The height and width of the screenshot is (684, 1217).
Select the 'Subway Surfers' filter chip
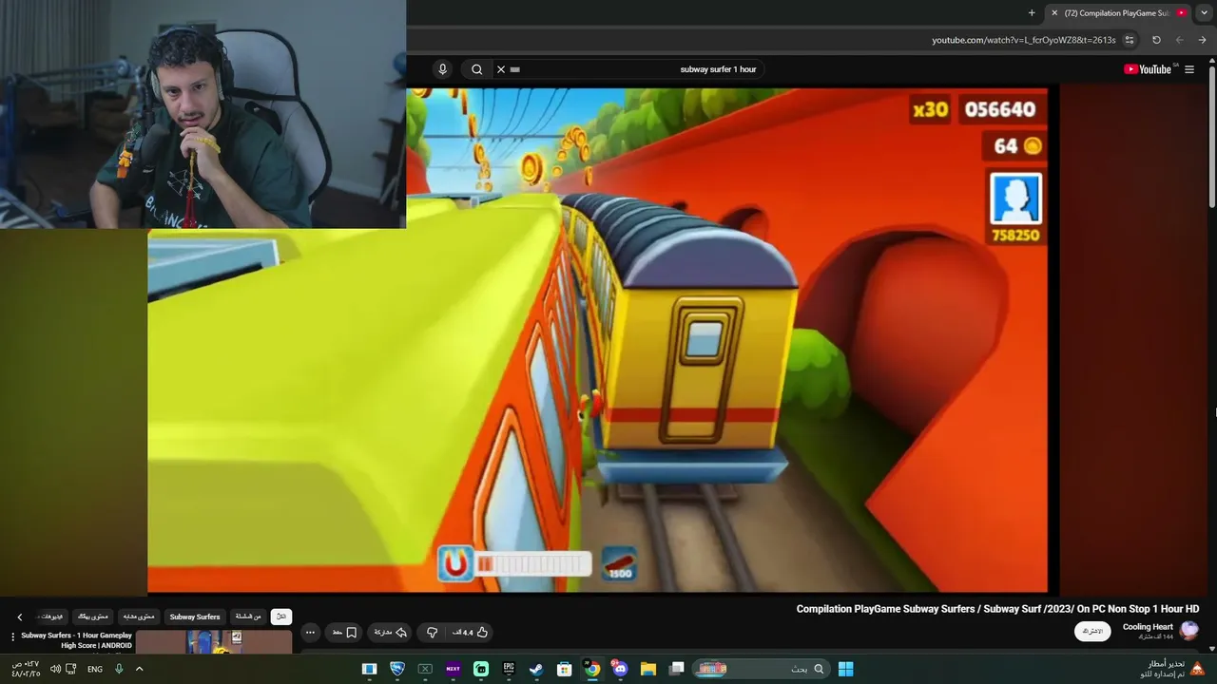[195, 617]
